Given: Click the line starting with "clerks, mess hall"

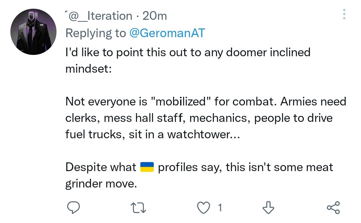Looking at the screenshot, I should [x=199, y=118].
